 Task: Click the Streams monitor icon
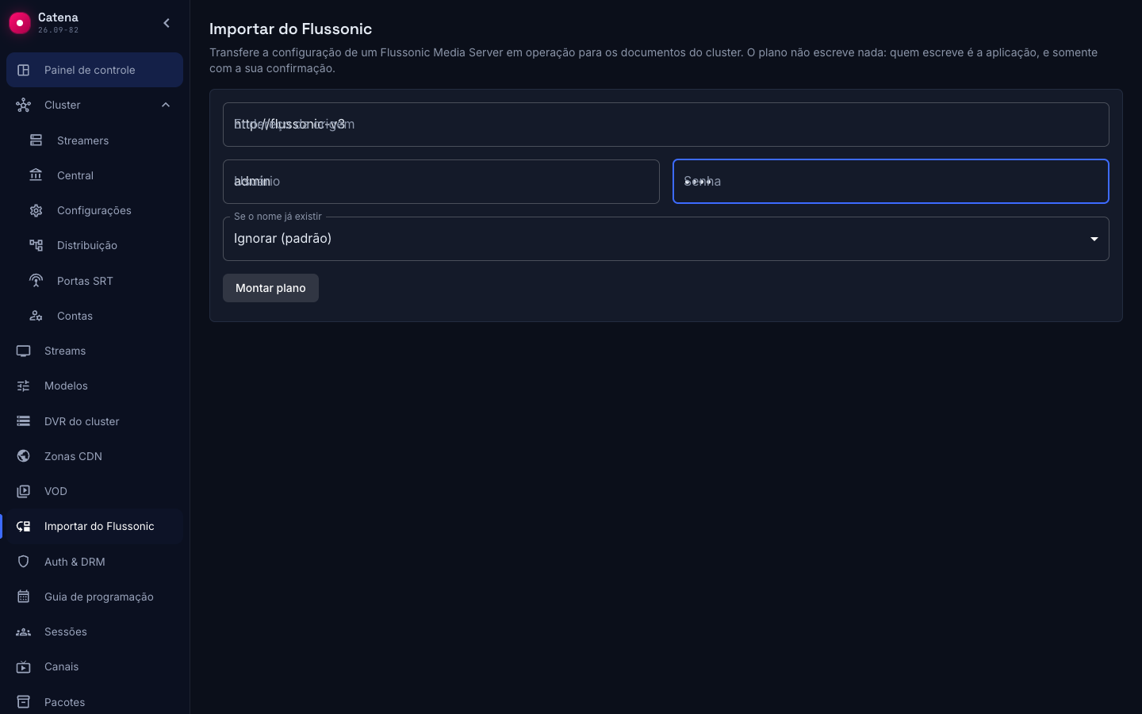point(24,351)
